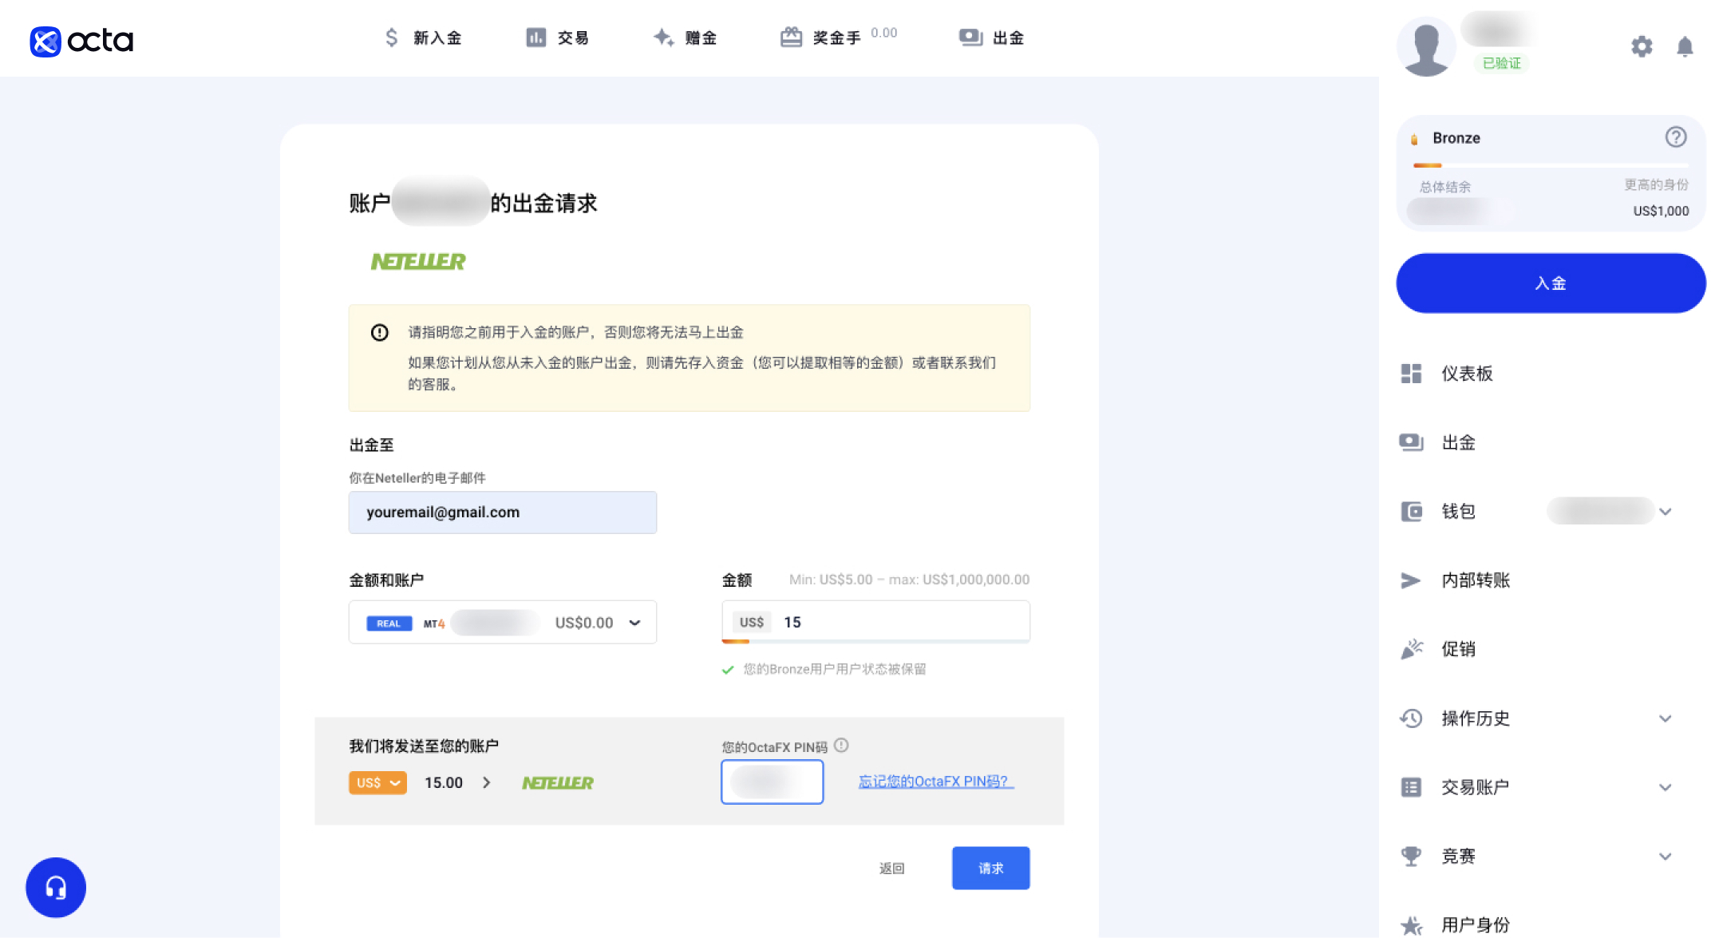Expand the 钱包 wallet chevron
This screenshot has height=938, width=1711.
1666,512
